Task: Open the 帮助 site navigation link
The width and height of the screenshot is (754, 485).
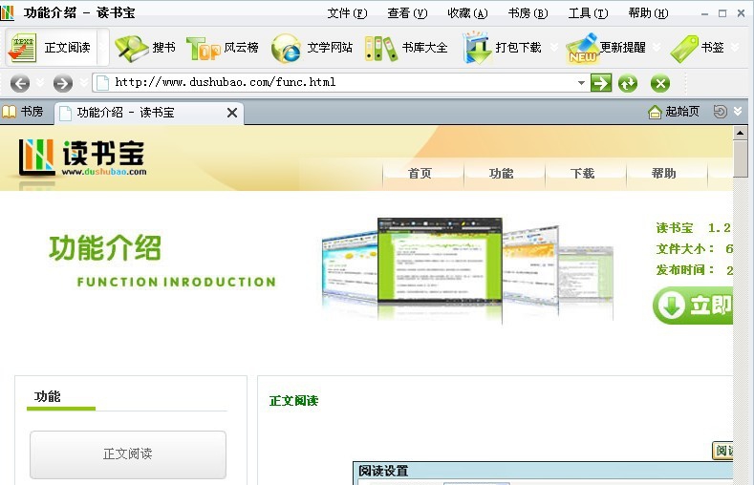Action: (663, 174)
